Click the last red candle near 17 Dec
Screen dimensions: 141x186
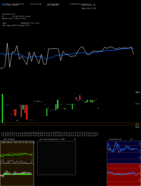[98, 108]
